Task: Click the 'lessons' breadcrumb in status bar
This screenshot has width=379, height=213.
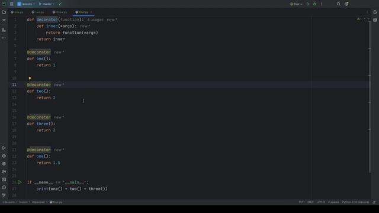Action: 9,202
